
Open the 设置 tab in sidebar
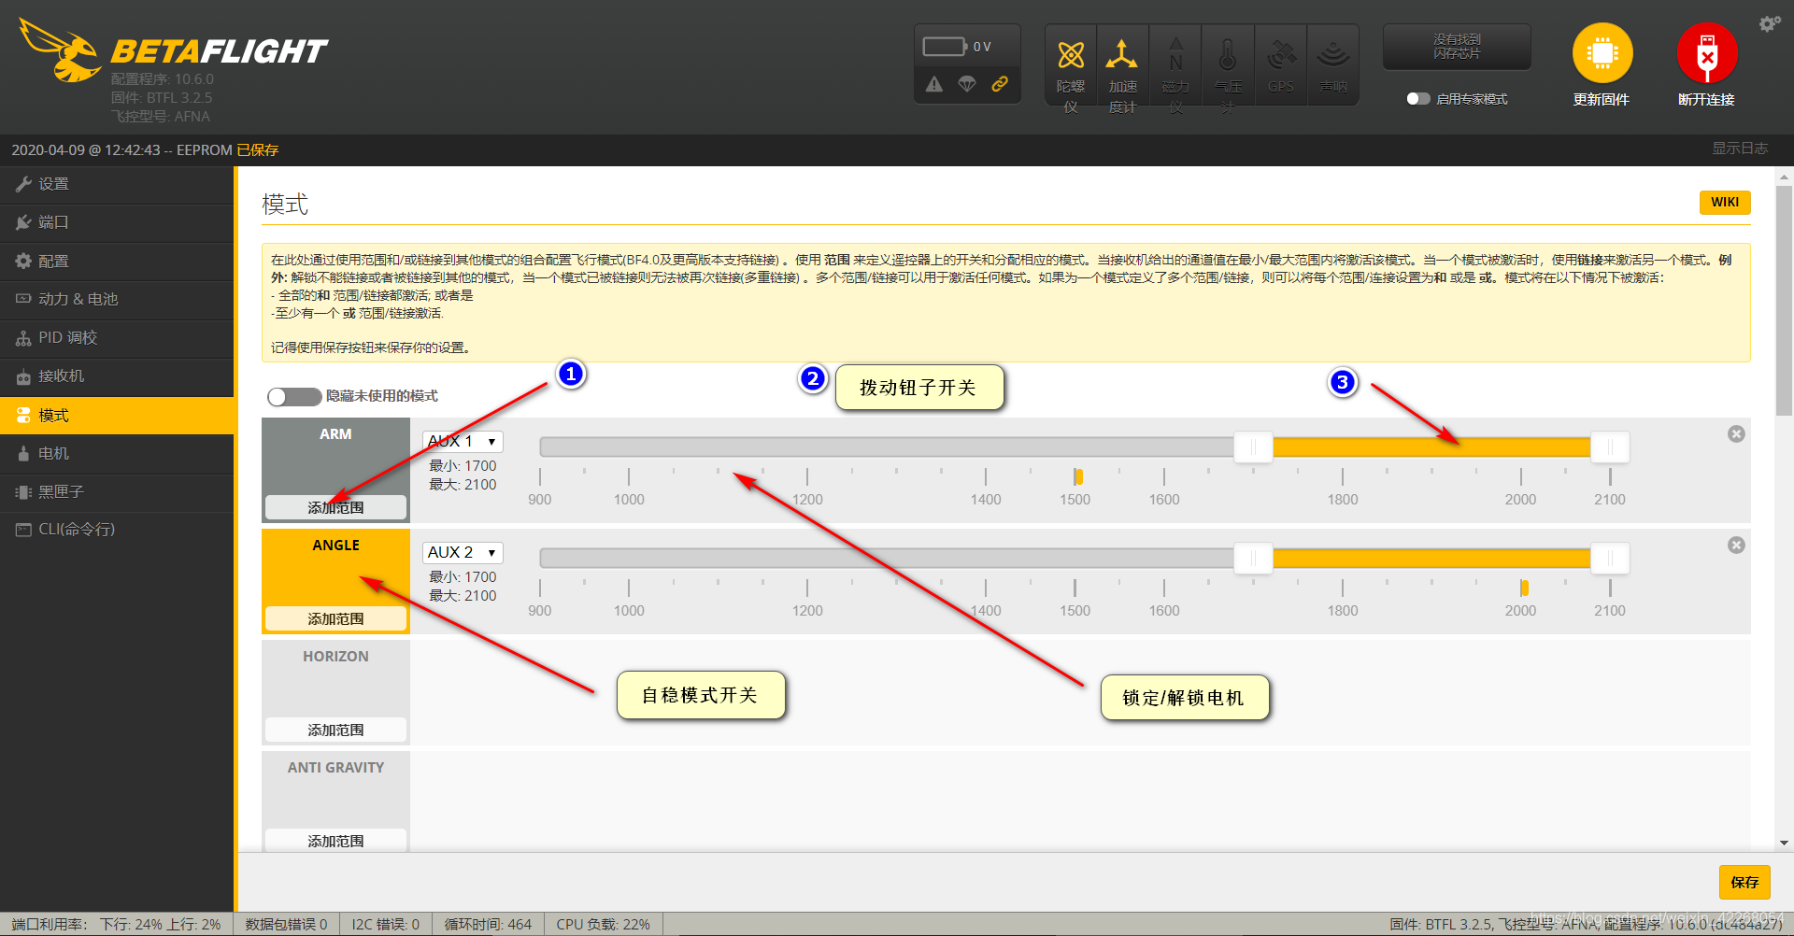pyautogui.click(x=117, y=184)
